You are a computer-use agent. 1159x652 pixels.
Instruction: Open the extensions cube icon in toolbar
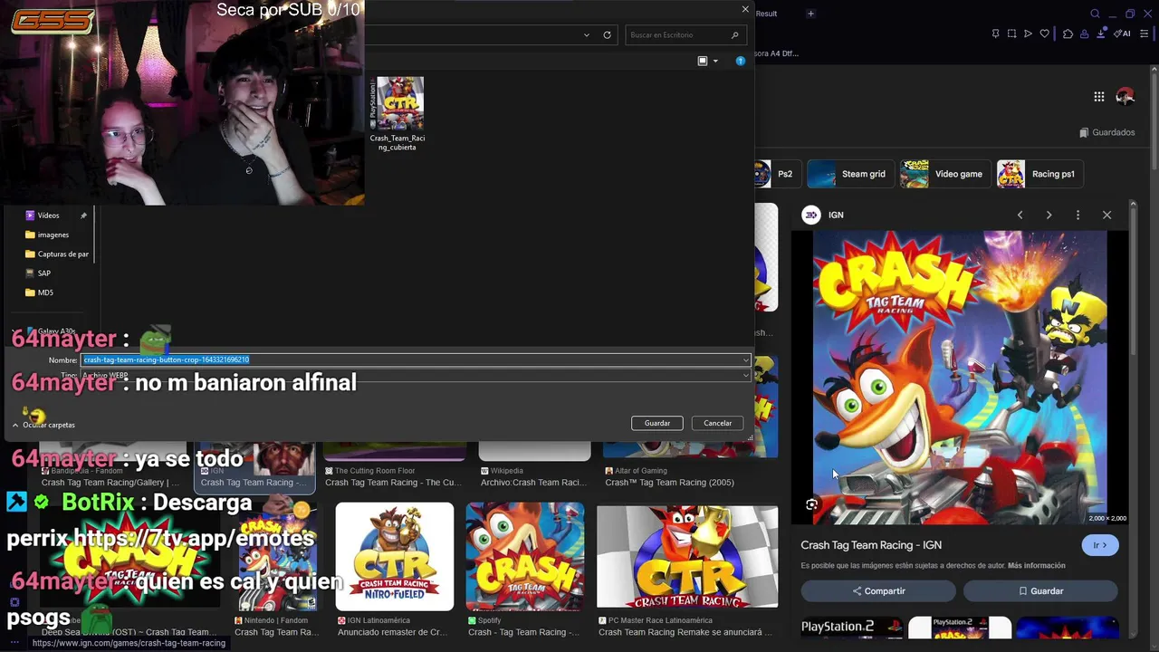point(1068,34)
